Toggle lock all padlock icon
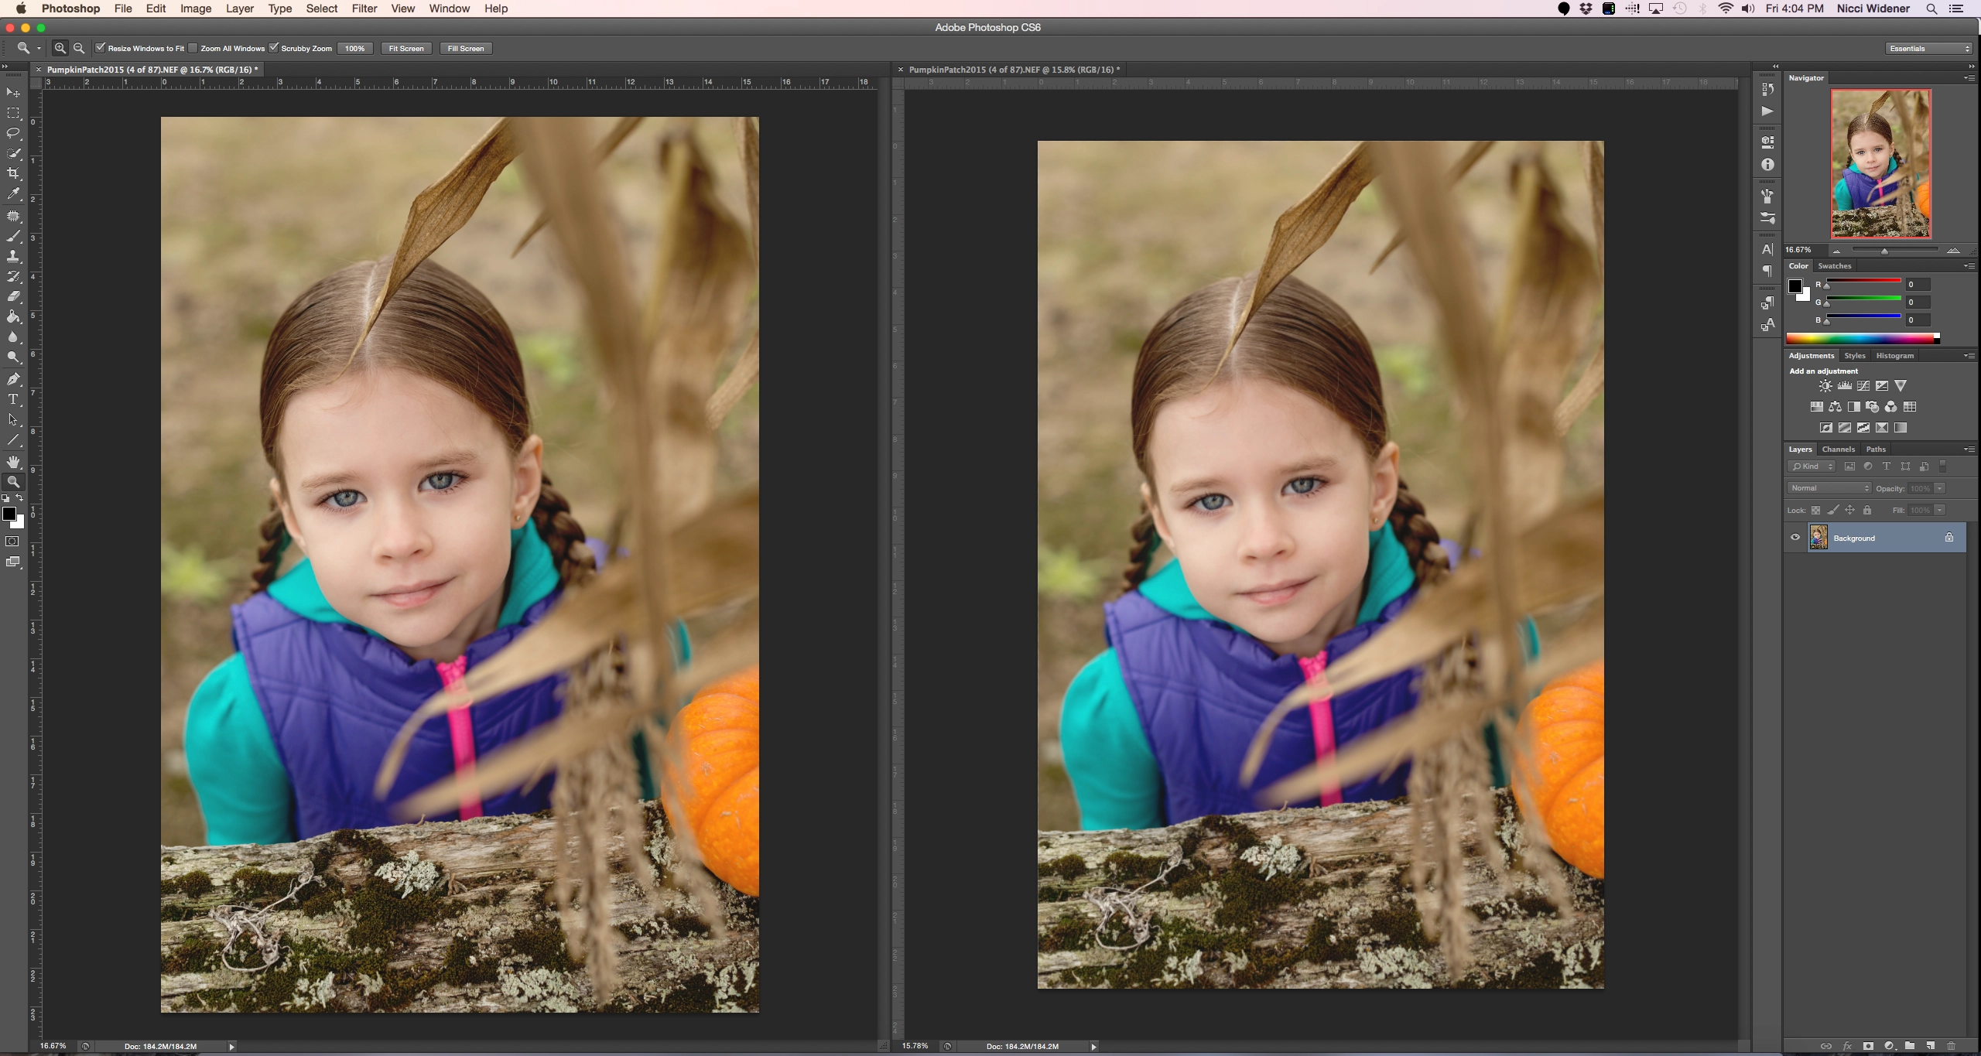The height and width of the screenshot is (1056, 1981). click(x=1867, y=511)
